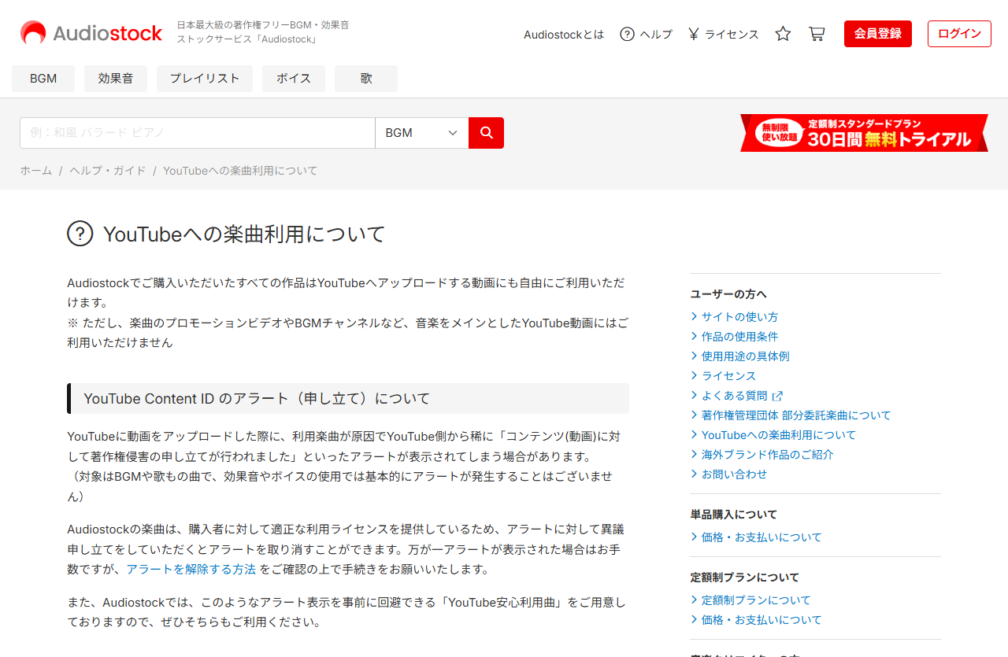
Task: Click the Audiostock logo
Action: click(91, 33)
